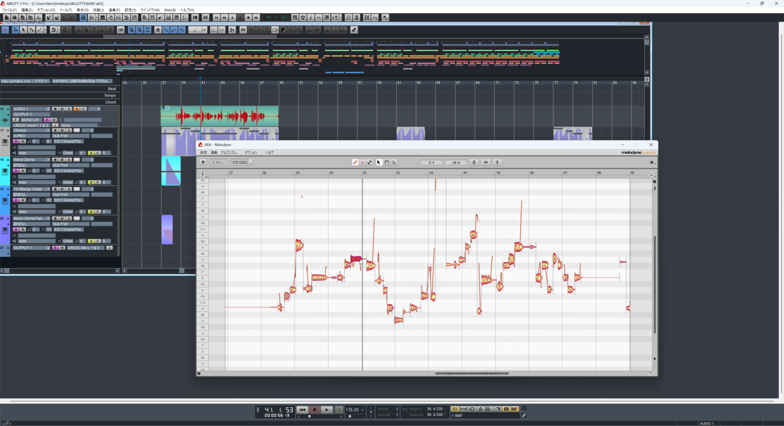Select the Melodyne arrow main tool

click(x=379, y=163)
